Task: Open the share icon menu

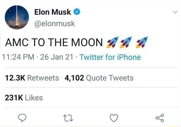Action: 160,118
